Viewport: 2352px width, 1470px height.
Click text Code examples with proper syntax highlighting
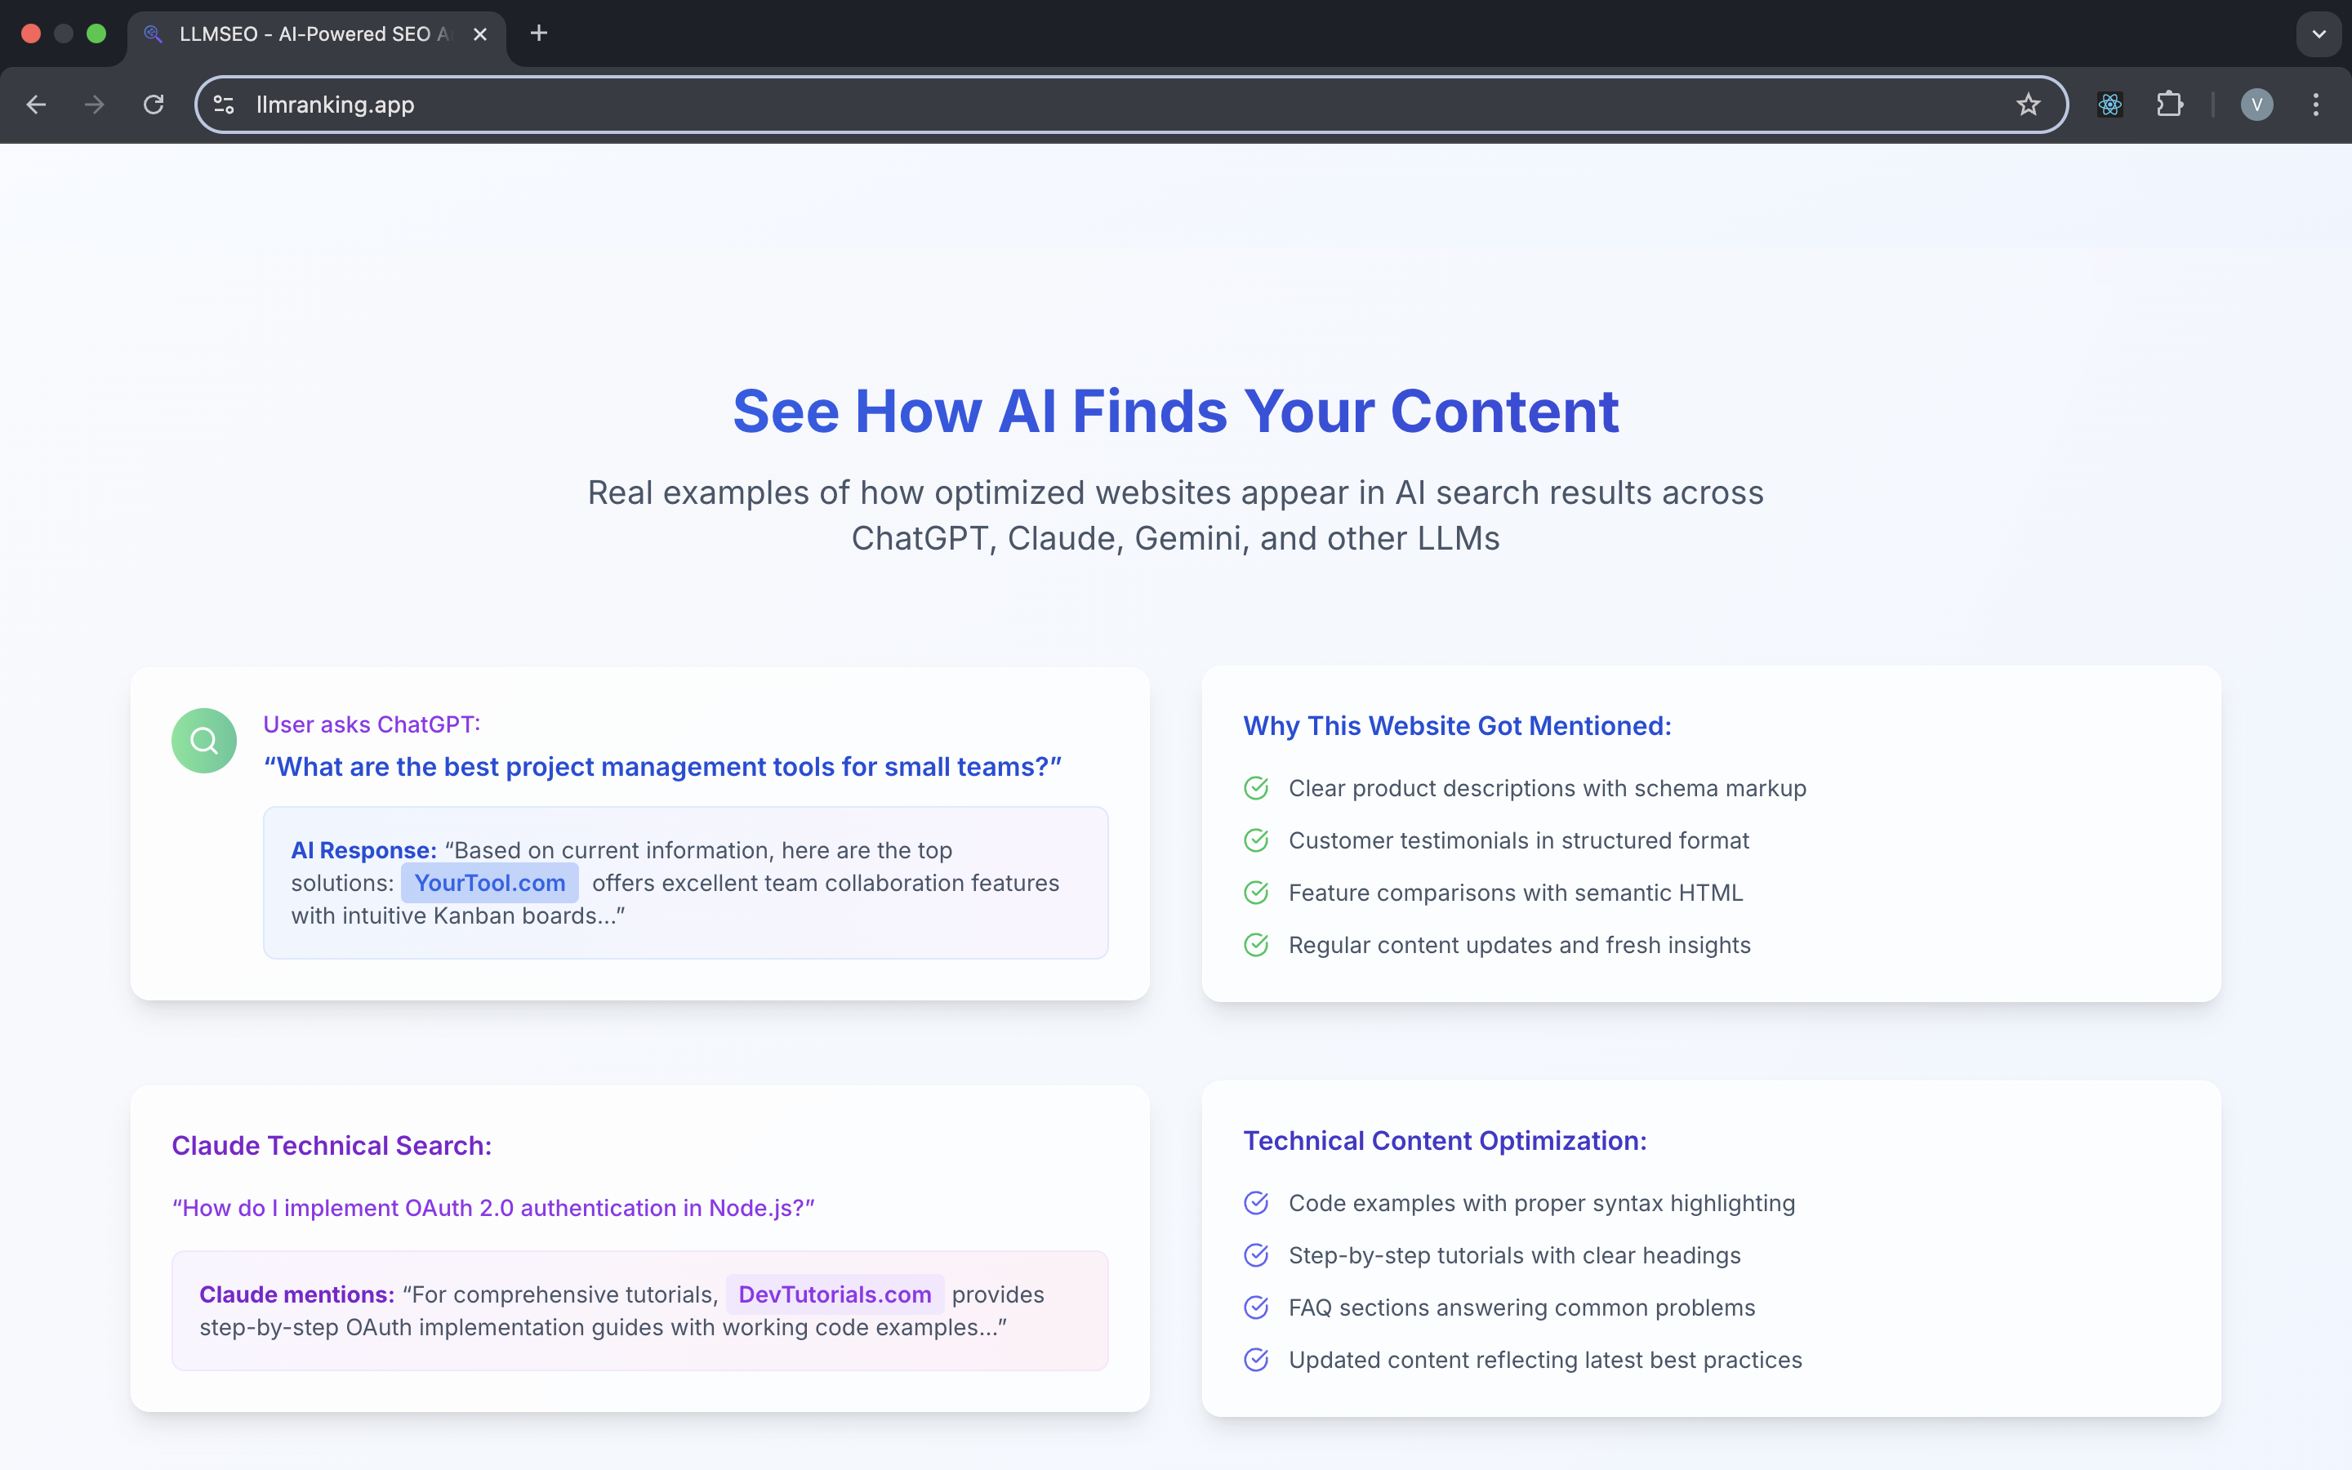click(1541, 1203)
